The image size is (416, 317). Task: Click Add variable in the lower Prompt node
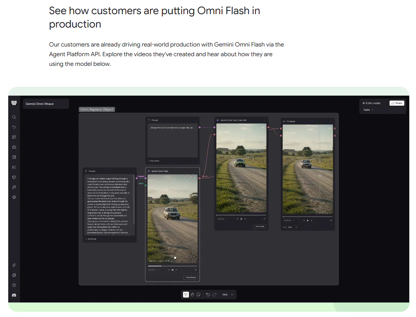click(91, 239)
